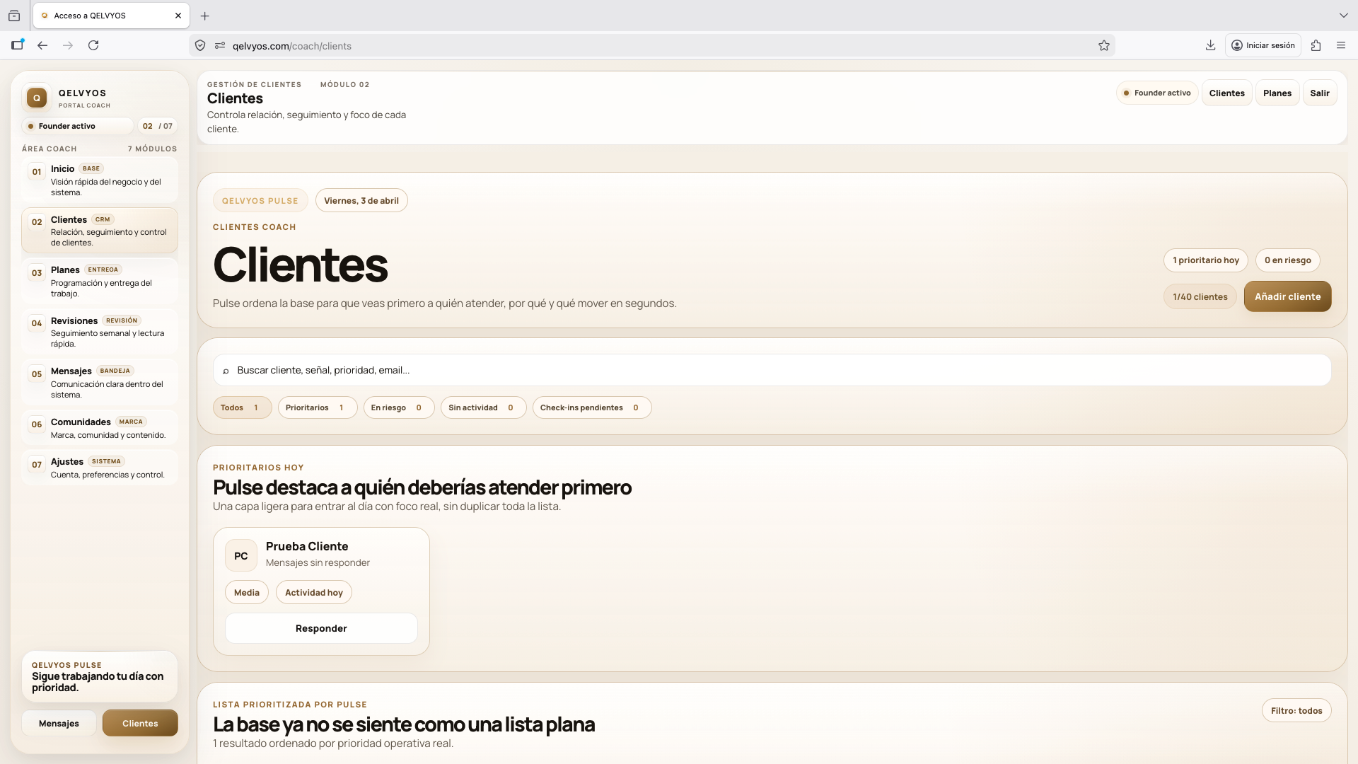Image resolution: width=1358 pixels, height=764 pixels.
Task: Select the Prioritarios filter chip
Action: [x=316, y=408]
